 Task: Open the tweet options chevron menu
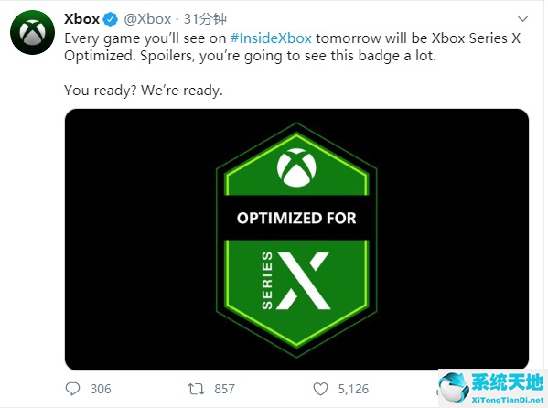click(x=522, y=19)
